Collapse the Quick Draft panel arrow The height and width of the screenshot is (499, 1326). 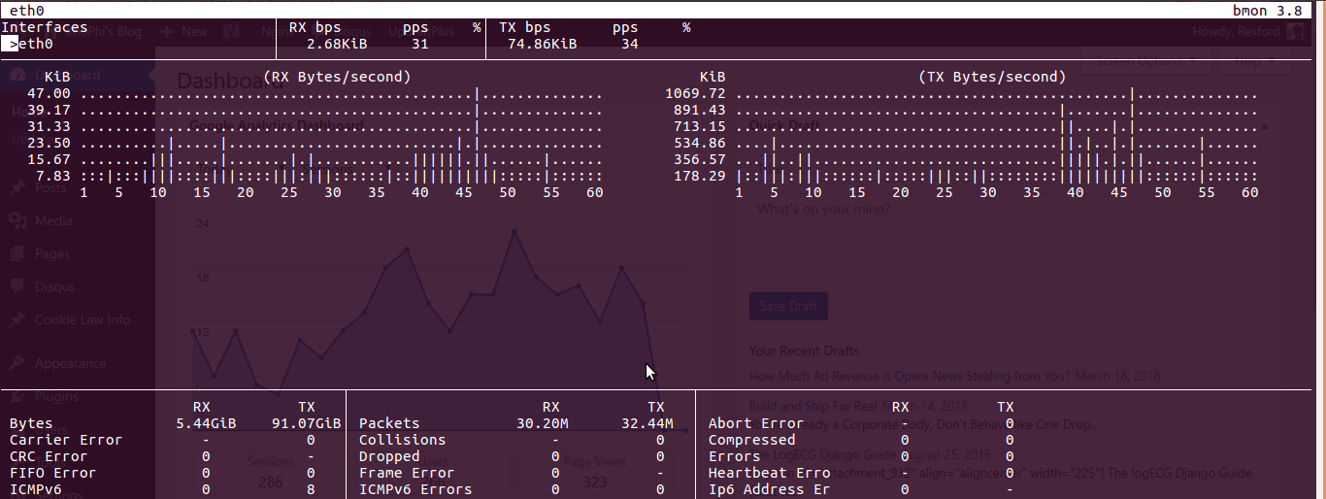(x=1263, y=126)
